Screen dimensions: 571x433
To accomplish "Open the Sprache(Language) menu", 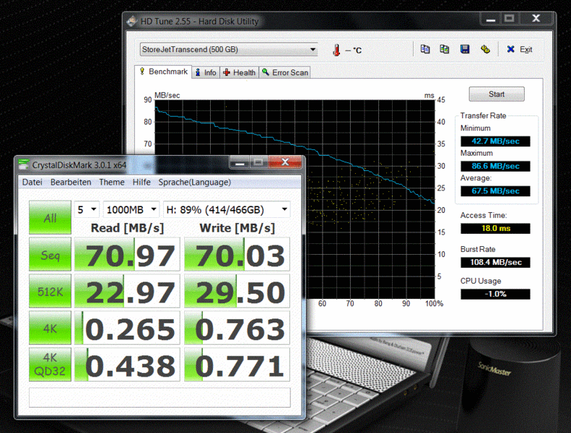I will (x=194, y=182).
